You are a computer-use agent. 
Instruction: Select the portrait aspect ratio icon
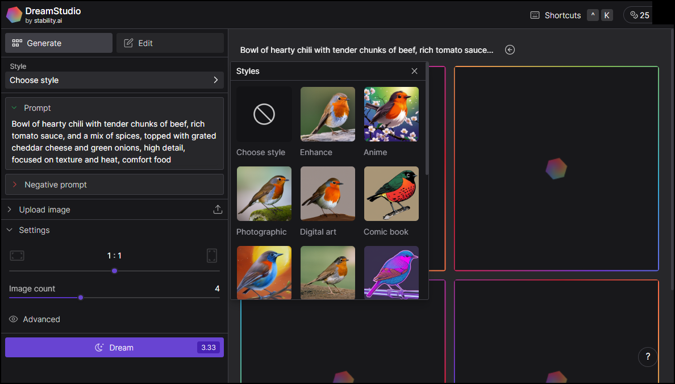tap(212, 256)
